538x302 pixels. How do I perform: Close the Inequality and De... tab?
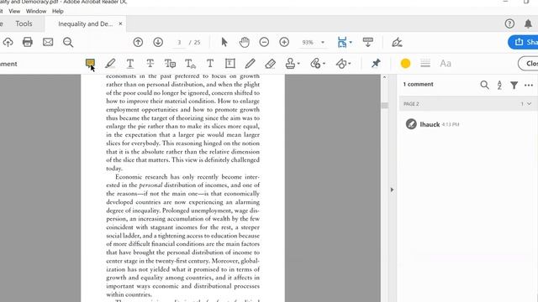120,23
